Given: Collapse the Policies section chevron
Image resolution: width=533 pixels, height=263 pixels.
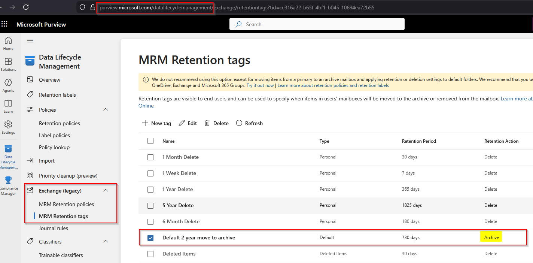Looking at the screenshot, I should pyautogui.click(x=106, y=110).
